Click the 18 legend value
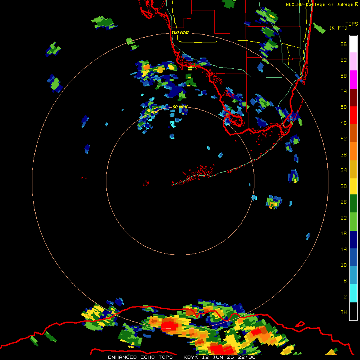Screen dimensions: 360x360 point(344,234)
